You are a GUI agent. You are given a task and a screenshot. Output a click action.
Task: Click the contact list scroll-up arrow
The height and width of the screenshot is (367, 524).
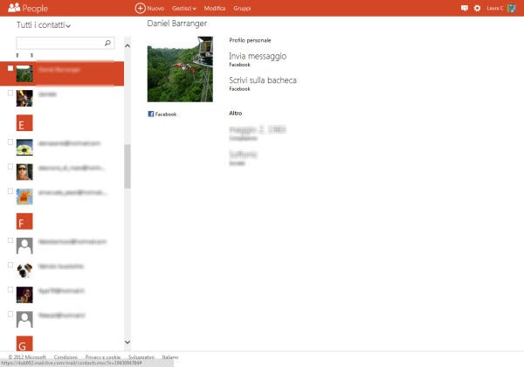(128, 45)
